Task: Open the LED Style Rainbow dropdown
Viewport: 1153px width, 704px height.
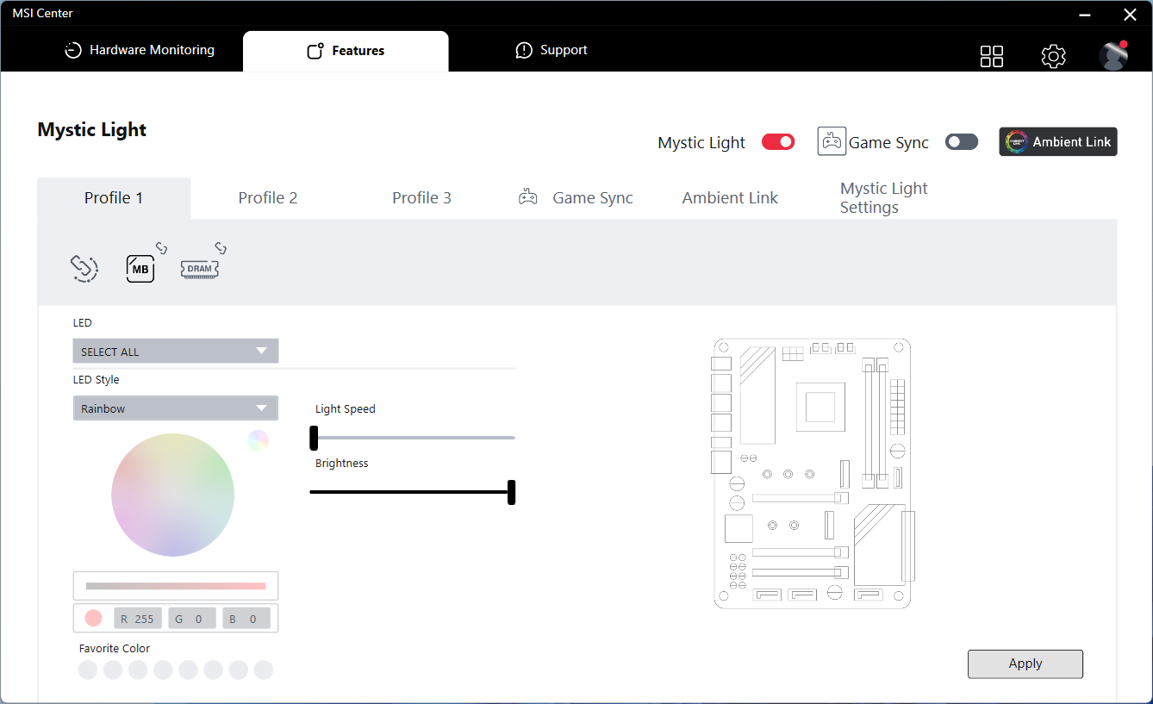Action: pos(176,408)
